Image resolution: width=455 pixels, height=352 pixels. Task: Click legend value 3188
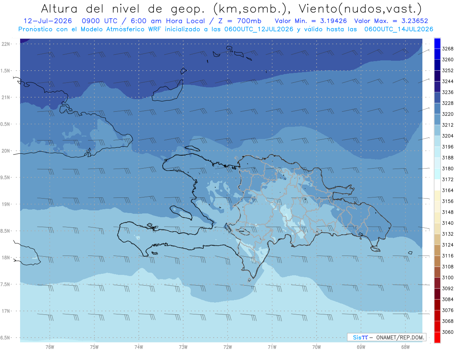(x=448, y=158)
